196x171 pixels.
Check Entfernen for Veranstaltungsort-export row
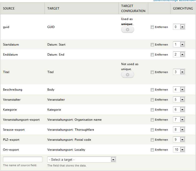(x=152, y=120)
